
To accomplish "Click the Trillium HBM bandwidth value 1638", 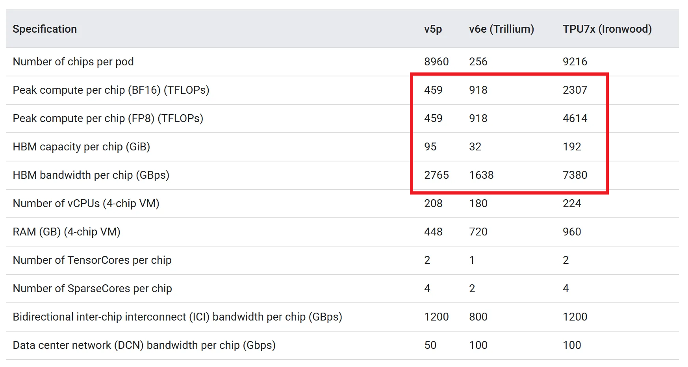I will (481, 175).
